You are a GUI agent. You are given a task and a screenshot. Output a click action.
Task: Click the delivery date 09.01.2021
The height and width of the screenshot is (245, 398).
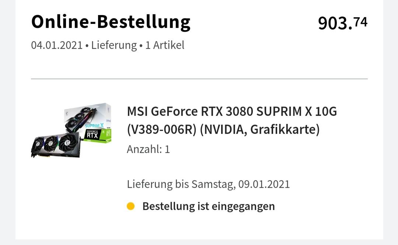pyautogui.click(x=264, y=184)
